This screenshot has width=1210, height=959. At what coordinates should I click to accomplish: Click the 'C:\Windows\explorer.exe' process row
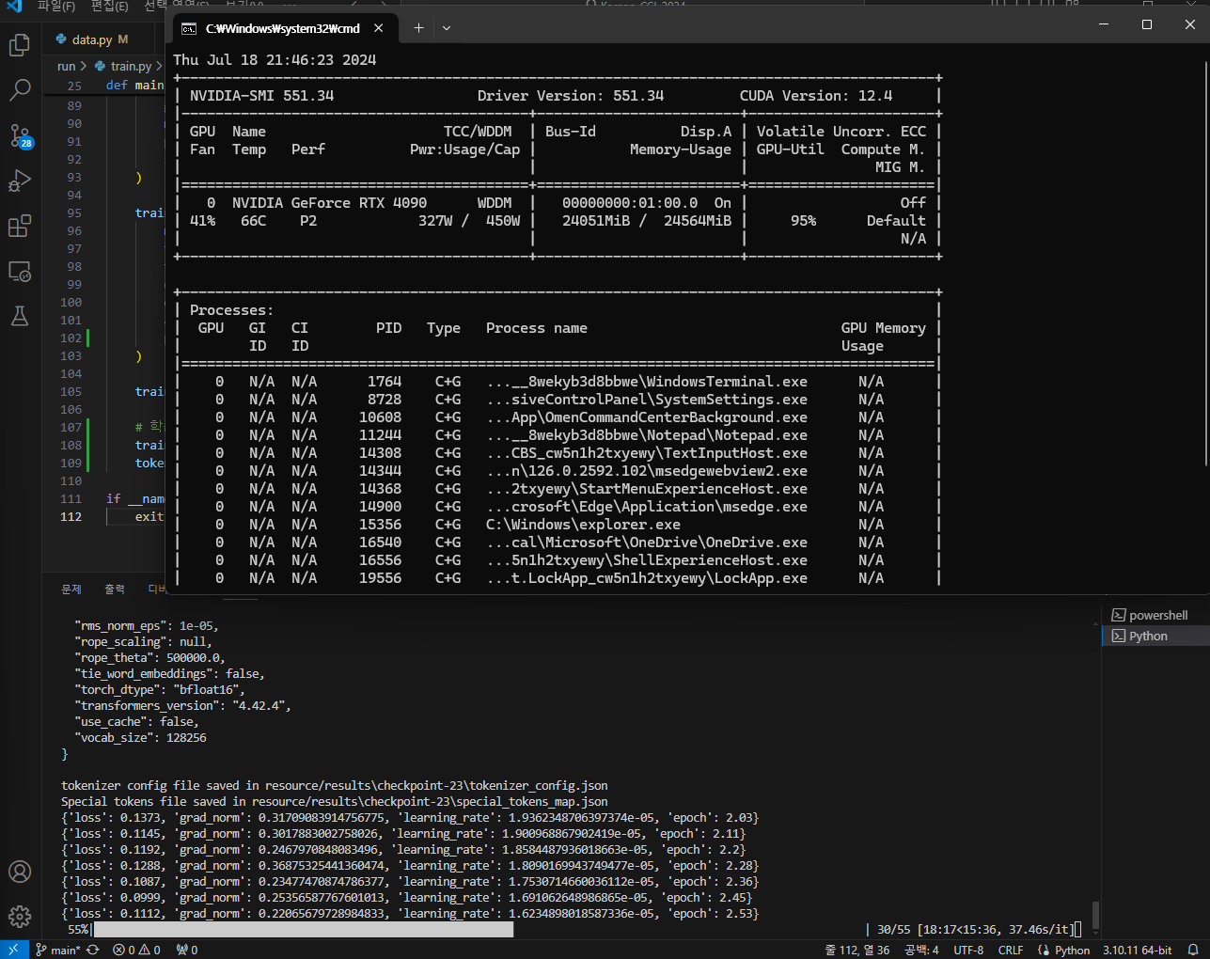(x=558, y=525)
